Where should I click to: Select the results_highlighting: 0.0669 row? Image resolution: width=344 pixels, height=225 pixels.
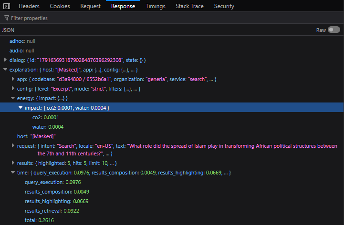coord(172,201)
